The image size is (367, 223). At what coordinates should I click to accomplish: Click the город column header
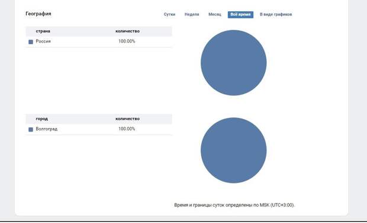[41, 119]
